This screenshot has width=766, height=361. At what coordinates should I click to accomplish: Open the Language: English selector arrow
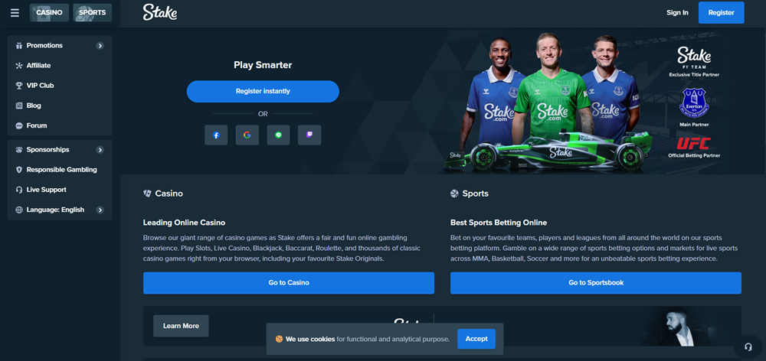tap(100, 210)
